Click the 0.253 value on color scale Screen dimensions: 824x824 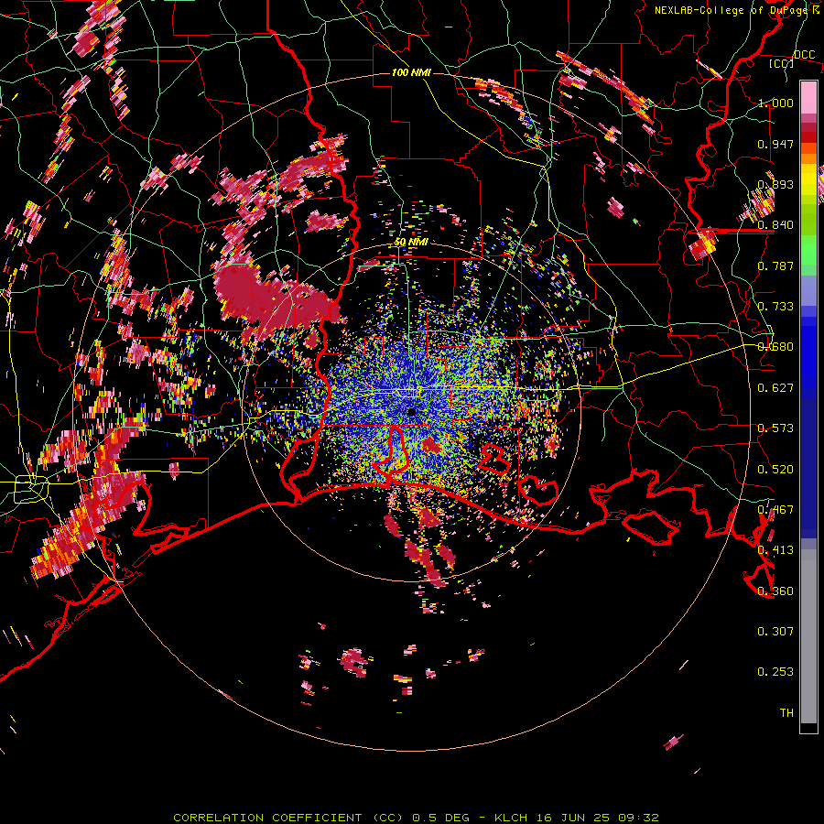coord(775,672)
